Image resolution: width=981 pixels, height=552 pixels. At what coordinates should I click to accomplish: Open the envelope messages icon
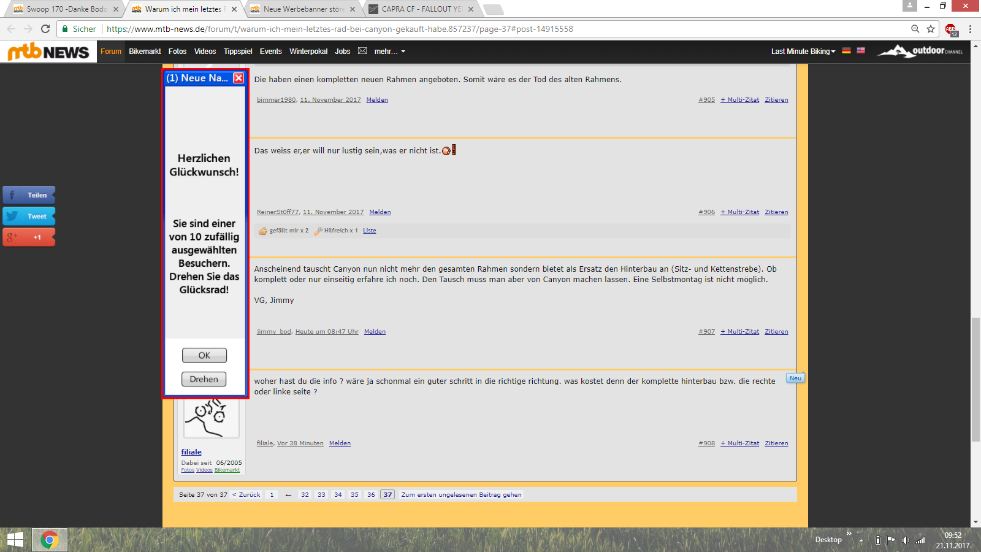coord(362,51)
